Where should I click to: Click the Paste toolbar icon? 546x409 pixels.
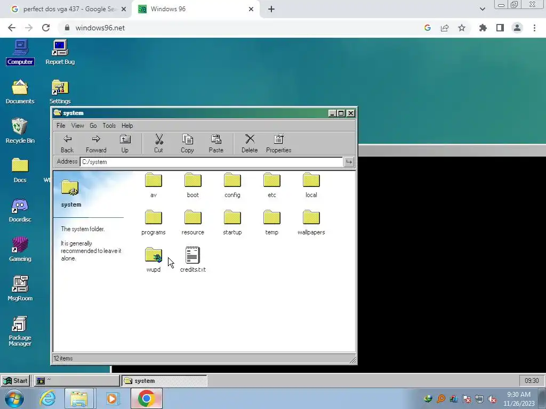[216, 144]
